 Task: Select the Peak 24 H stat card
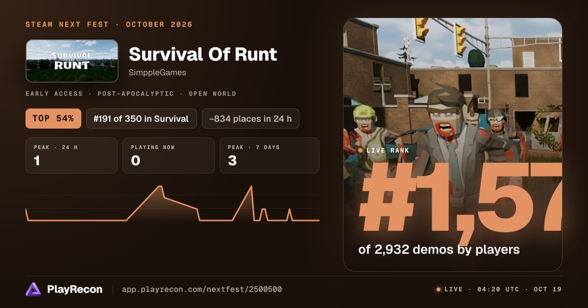[72, 155]
